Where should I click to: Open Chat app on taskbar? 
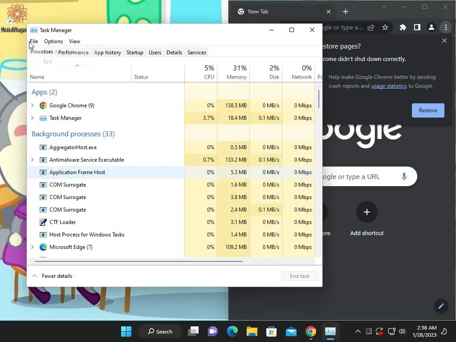pos(212,331)
